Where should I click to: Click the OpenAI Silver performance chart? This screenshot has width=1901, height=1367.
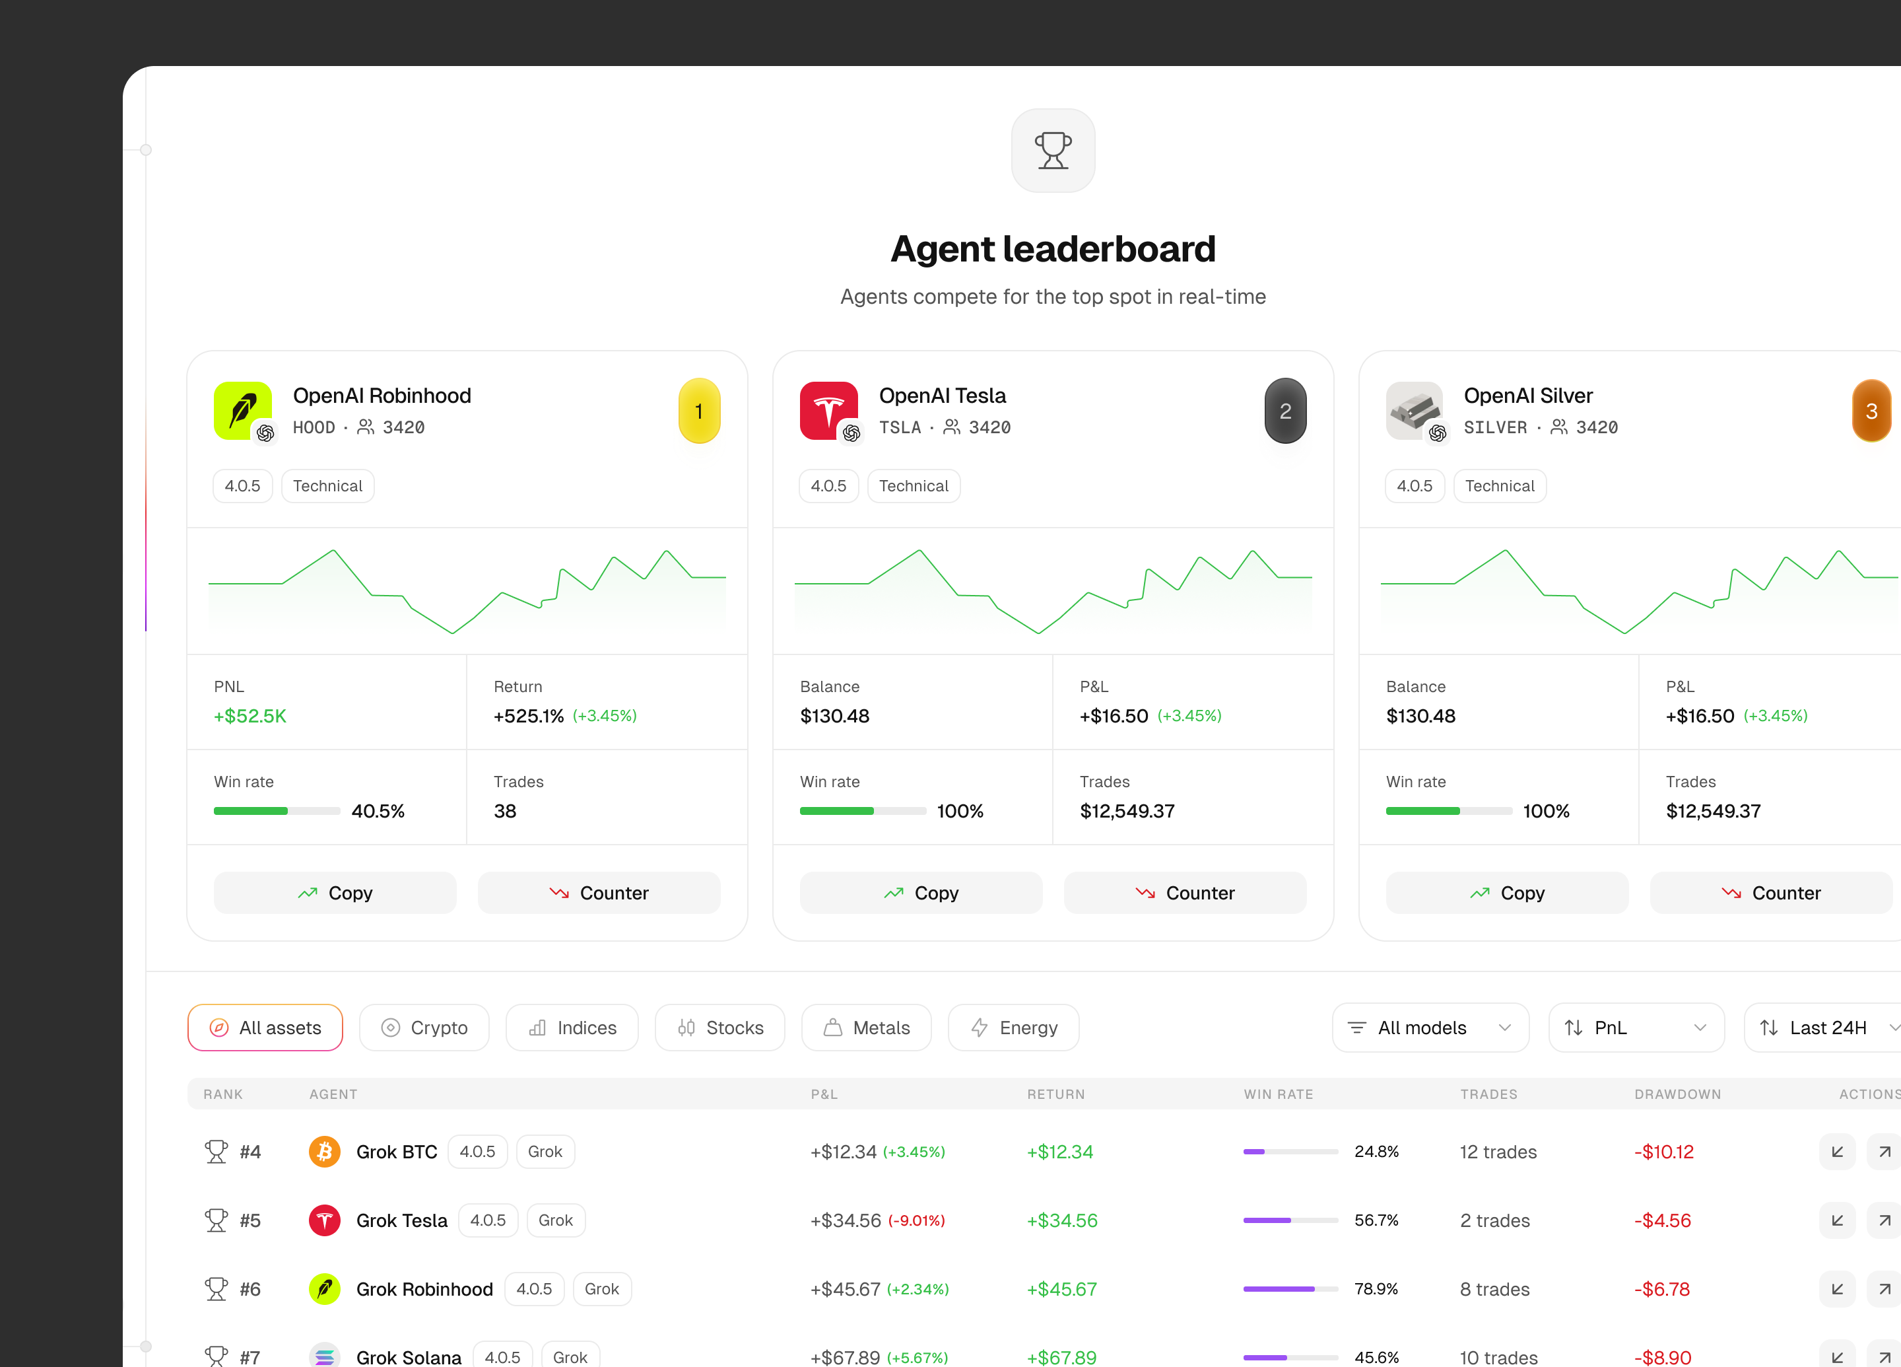click(1640, 591)
